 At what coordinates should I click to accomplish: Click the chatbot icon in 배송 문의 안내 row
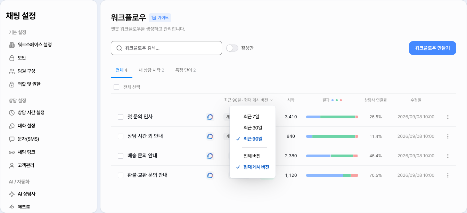210,156
